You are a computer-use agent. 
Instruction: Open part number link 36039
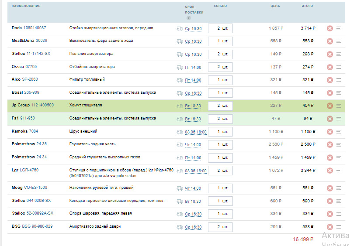click(x=42, y=41)
